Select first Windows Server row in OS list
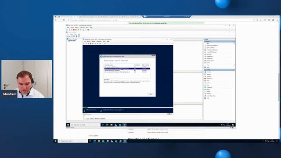The height and width of the screenshot is (158, 281). pyautogui.click(x=127, y=67)
